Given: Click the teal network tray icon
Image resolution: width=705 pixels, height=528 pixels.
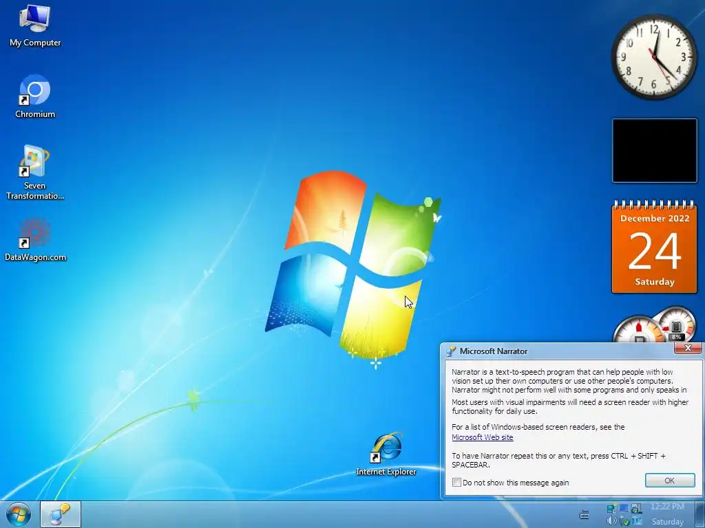Looking at the screenshot, I should click(612, 509).
